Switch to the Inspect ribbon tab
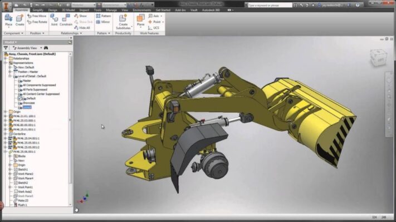 (84, 10)
